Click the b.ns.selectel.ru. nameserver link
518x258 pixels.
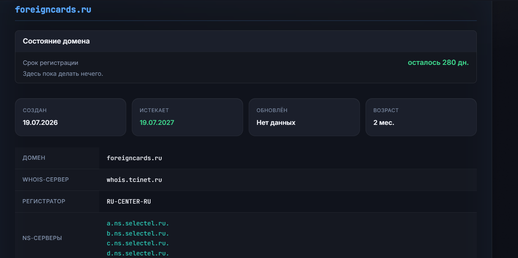click(x=138, y=234)
